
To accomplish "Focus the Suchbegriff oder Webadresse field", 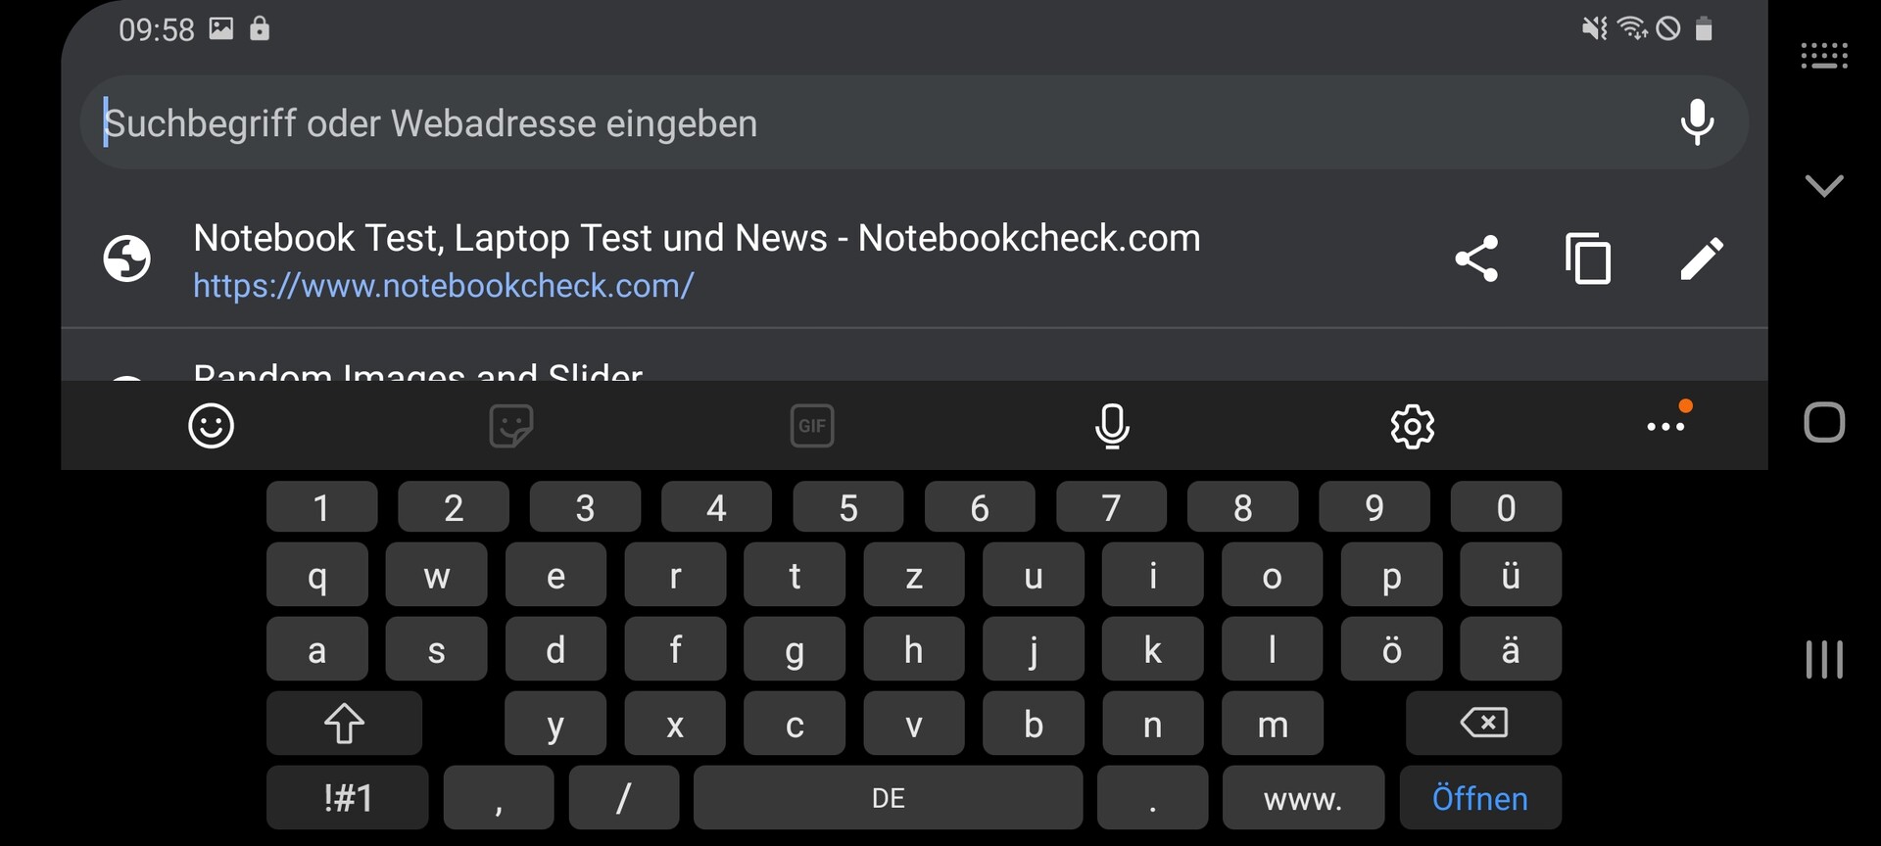I will tap(784, 123).
